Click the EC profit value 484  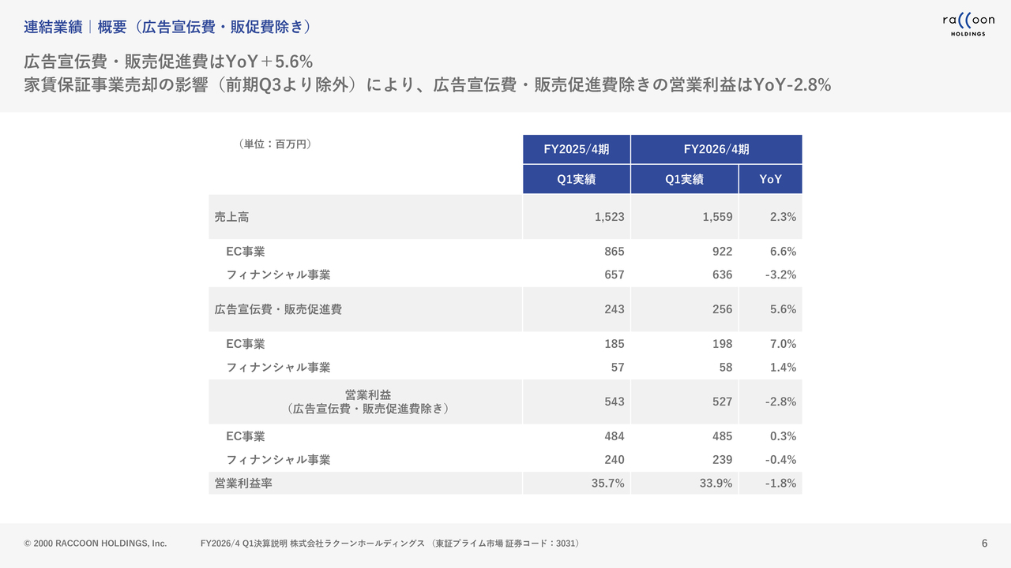pyautogui.click(x=614, y=436)
